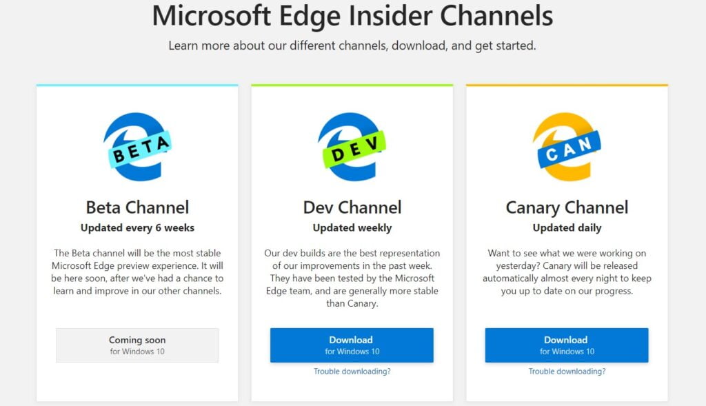Click the Canary Channel heading
The width and height of the screenshot is (706, 406).
567,207
